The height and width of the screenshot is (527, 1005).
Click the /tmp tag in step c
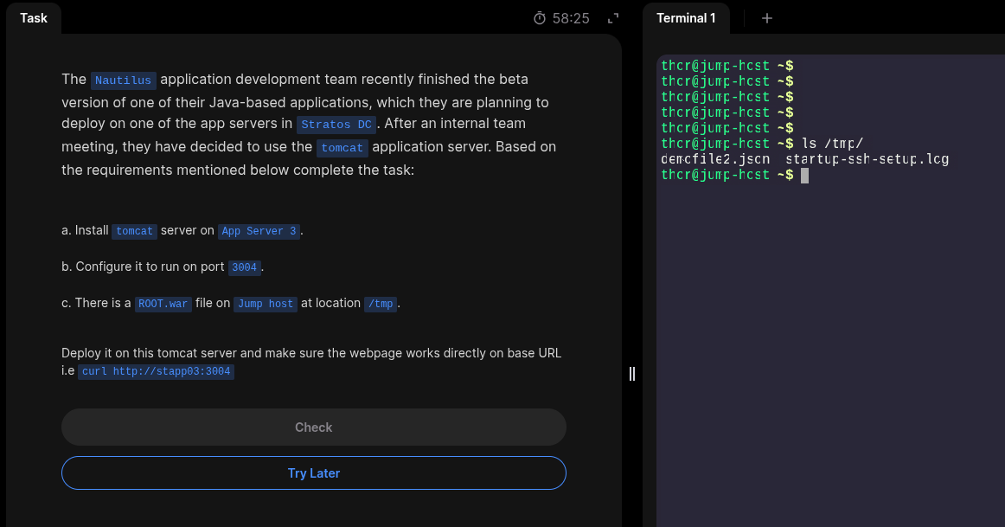(x=381, y=304)
